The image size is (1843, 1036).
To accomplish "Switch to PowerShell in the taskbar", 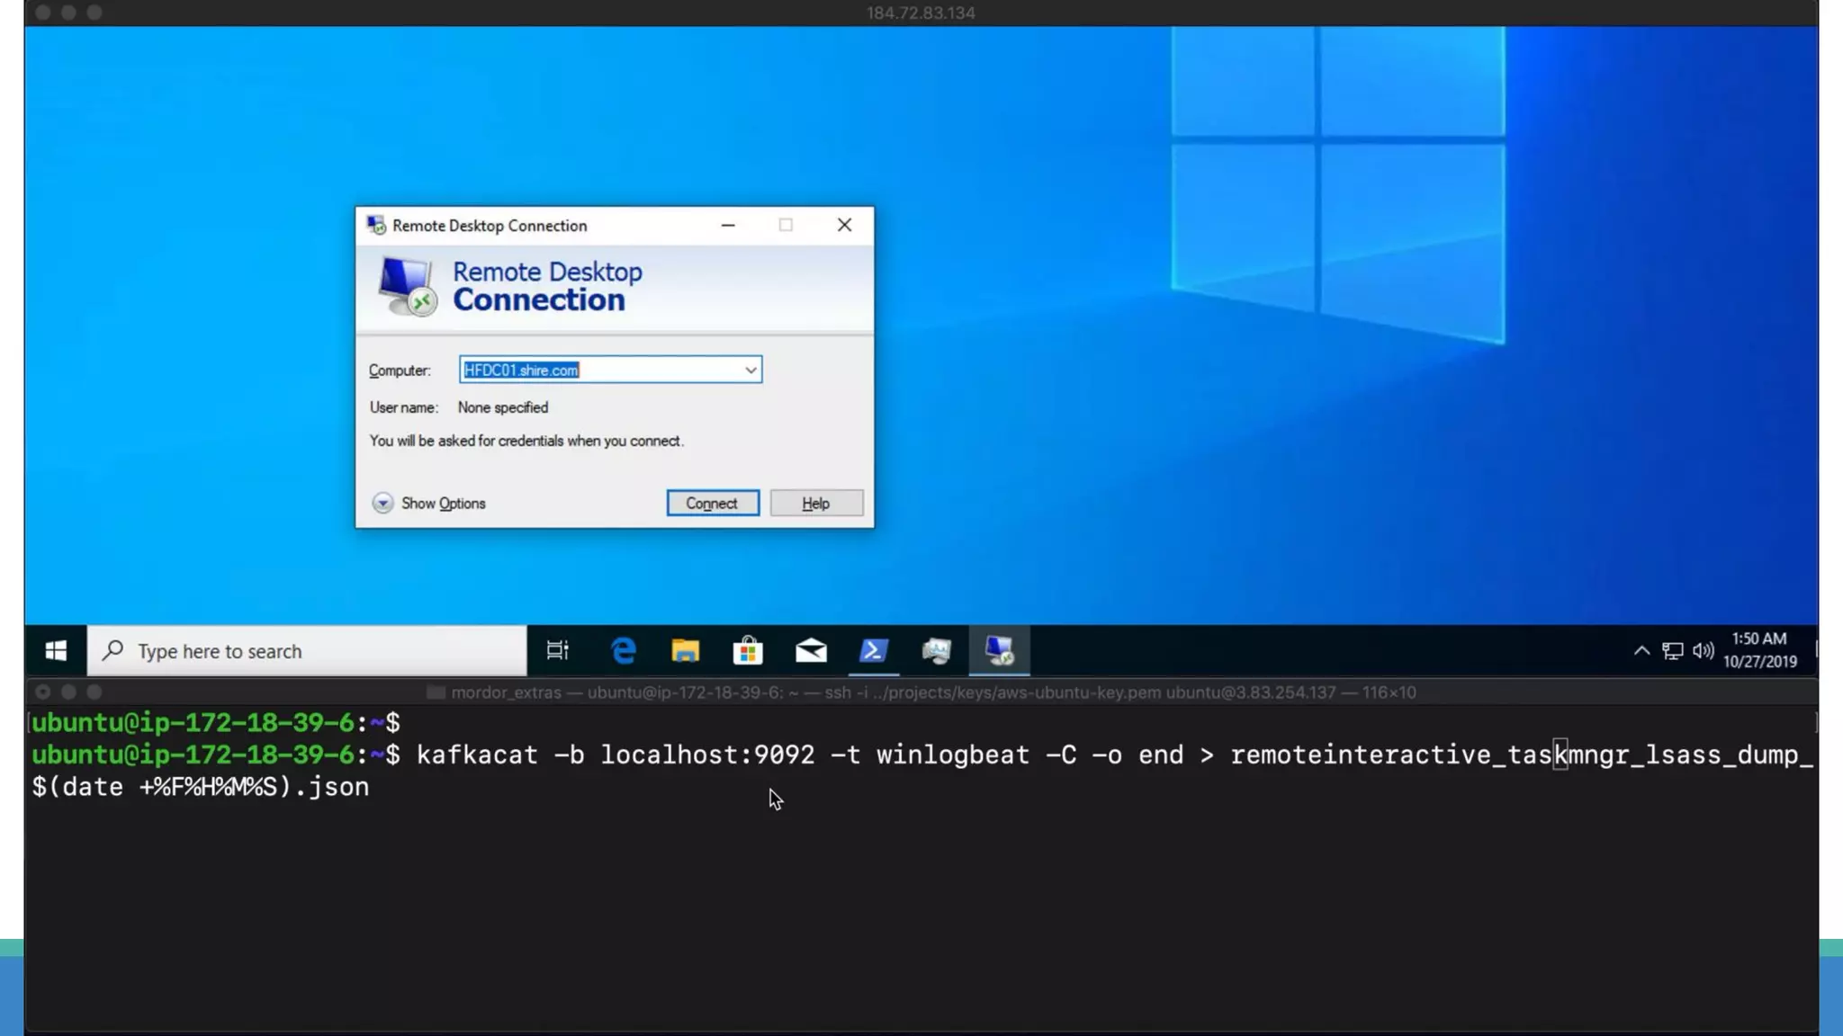I will coord(874,650).
